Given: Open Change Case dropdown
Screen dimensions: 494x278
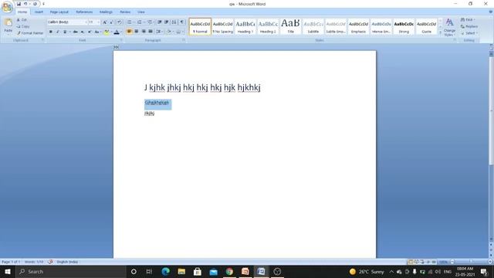Looking at the screenshot, I should (97, 32).
